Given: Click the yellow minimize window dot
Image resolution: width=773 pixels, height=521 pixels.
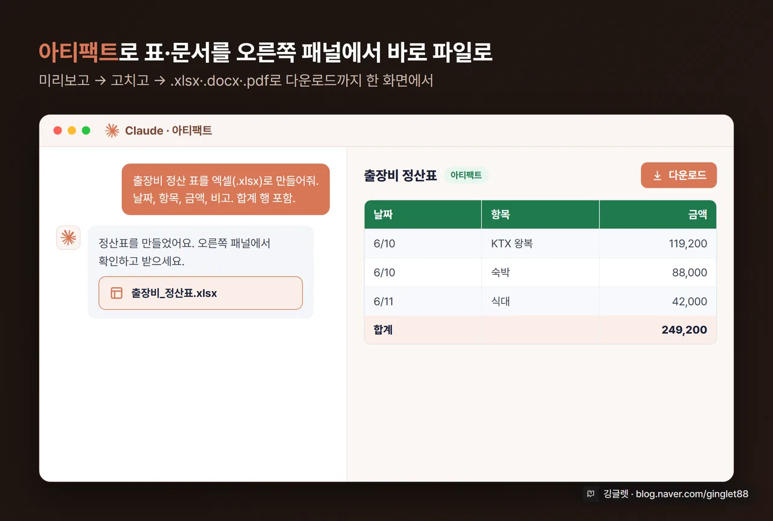Looking at the screenshot, I should point(72,130).
